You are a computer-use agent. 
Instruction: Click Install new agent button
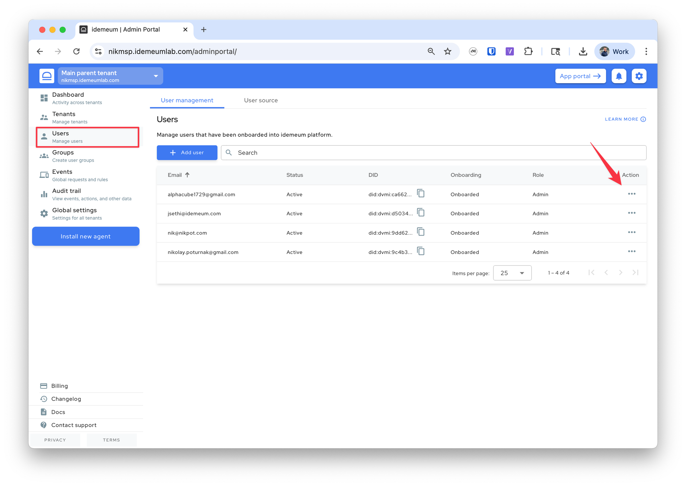86,236
